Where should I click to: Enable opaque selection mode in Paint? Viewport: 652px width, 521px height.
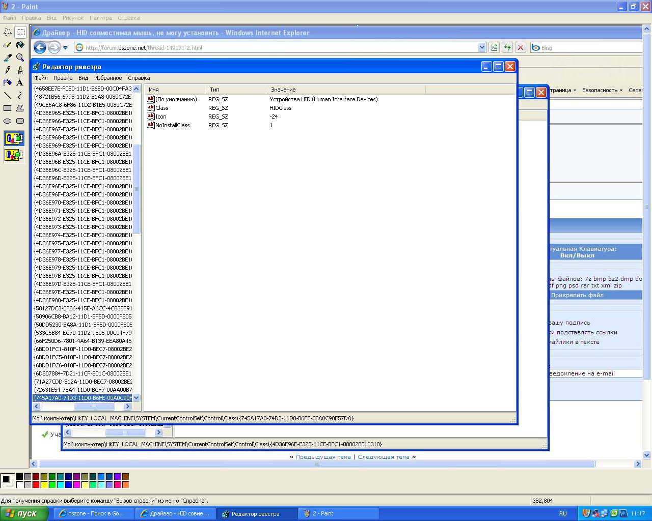coord(14,138)
